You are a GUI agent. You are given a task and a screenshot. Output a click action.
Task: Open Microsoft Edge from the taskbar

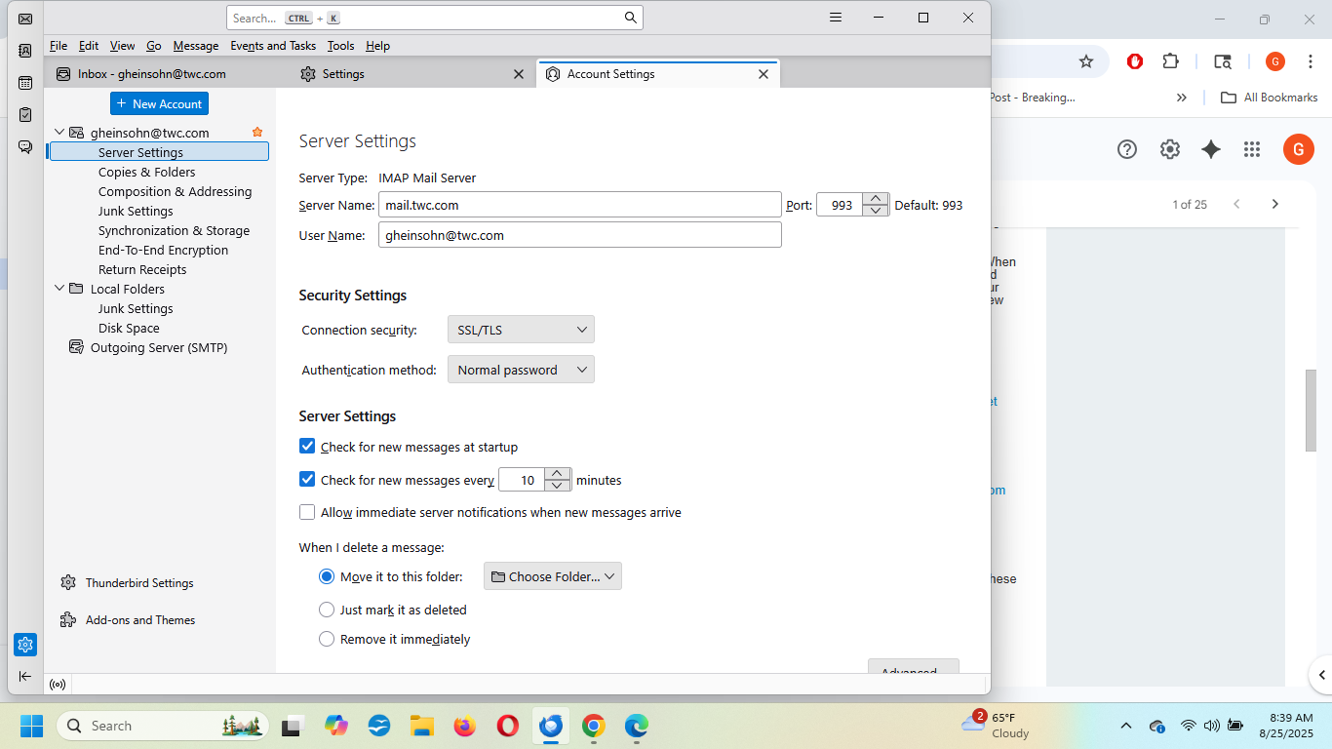(637, 726)
